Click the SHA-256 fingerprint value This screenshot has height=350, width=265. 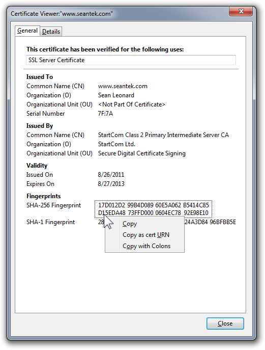pos(153,209)
